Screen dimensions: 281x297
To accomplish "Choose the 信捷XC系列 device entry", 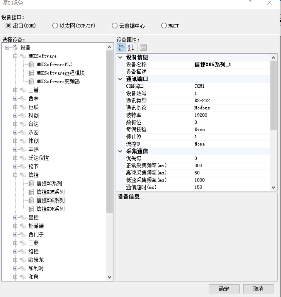I will click(49, 184).
